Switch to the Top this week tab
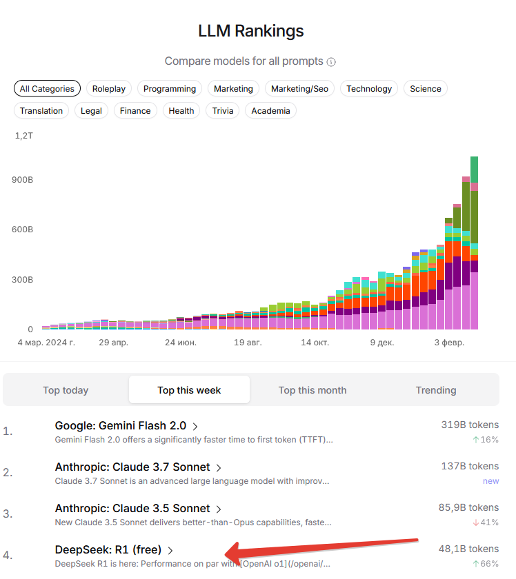The height and width of the screenshot is (579, 516). (189, 390)
